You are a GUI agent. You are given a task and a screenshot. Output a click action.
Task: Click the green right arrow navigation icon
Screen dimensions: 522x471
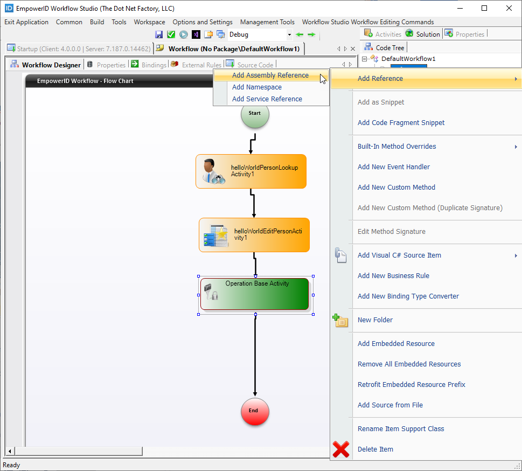coord(311,34)
